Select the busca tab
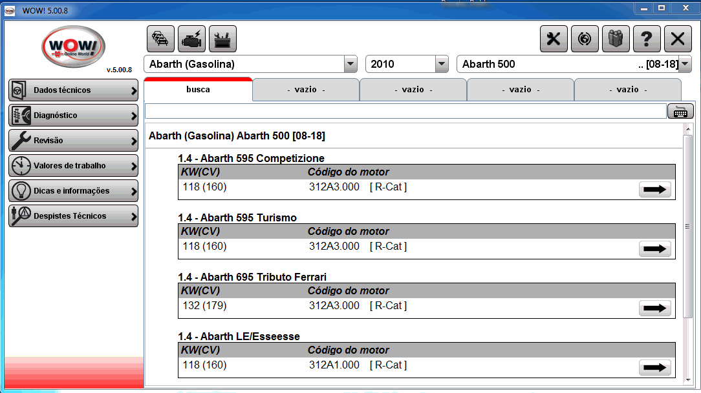The height and width of the screenshot is (393, 701). pyautogui.click(x=198, y=90)
